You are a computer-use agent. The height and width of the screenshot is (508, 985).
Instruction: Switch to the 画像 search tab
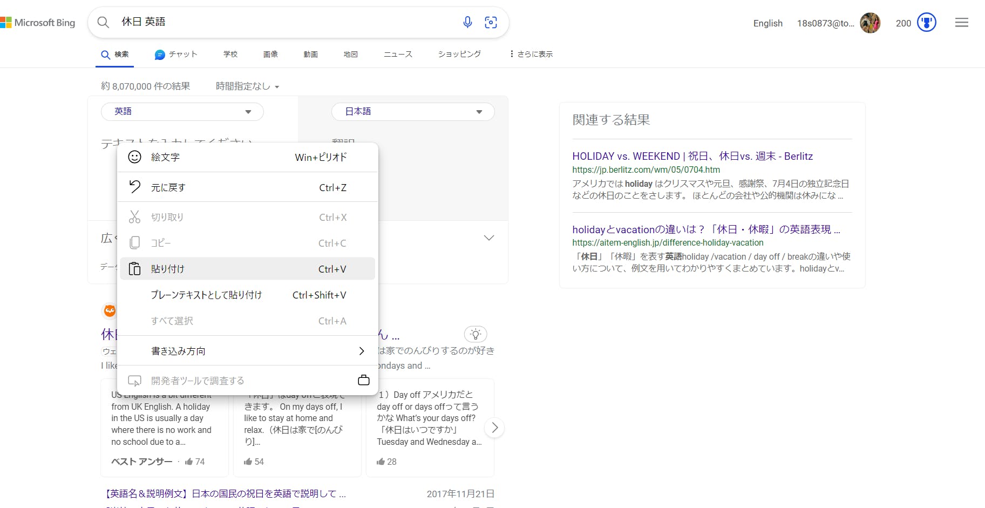pyautogui.click(x=270, y=54)
